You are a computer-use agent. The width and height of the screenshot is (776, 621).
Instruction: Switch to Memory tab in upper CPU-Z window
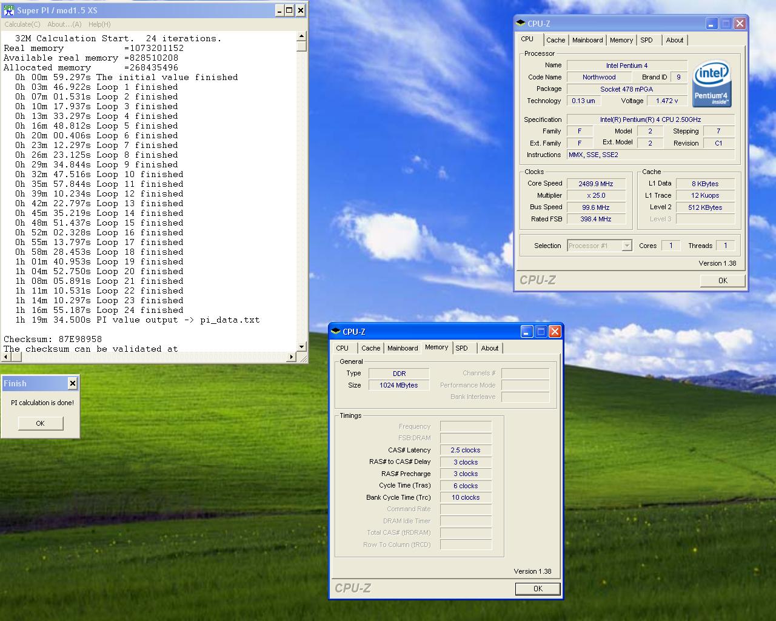[x=621, y=40]
